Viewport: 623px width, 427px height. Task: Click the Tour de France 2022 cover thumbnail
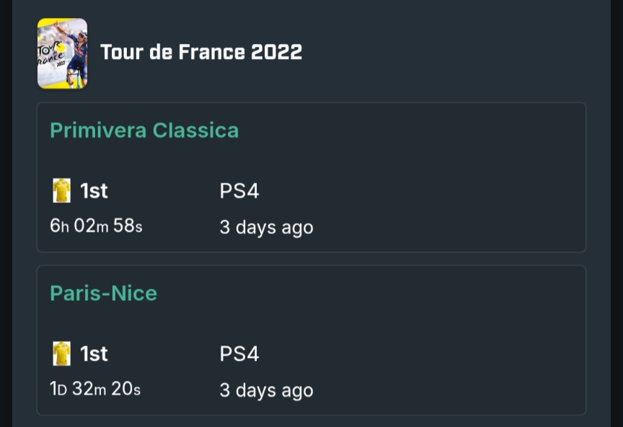tap(62, 53)
